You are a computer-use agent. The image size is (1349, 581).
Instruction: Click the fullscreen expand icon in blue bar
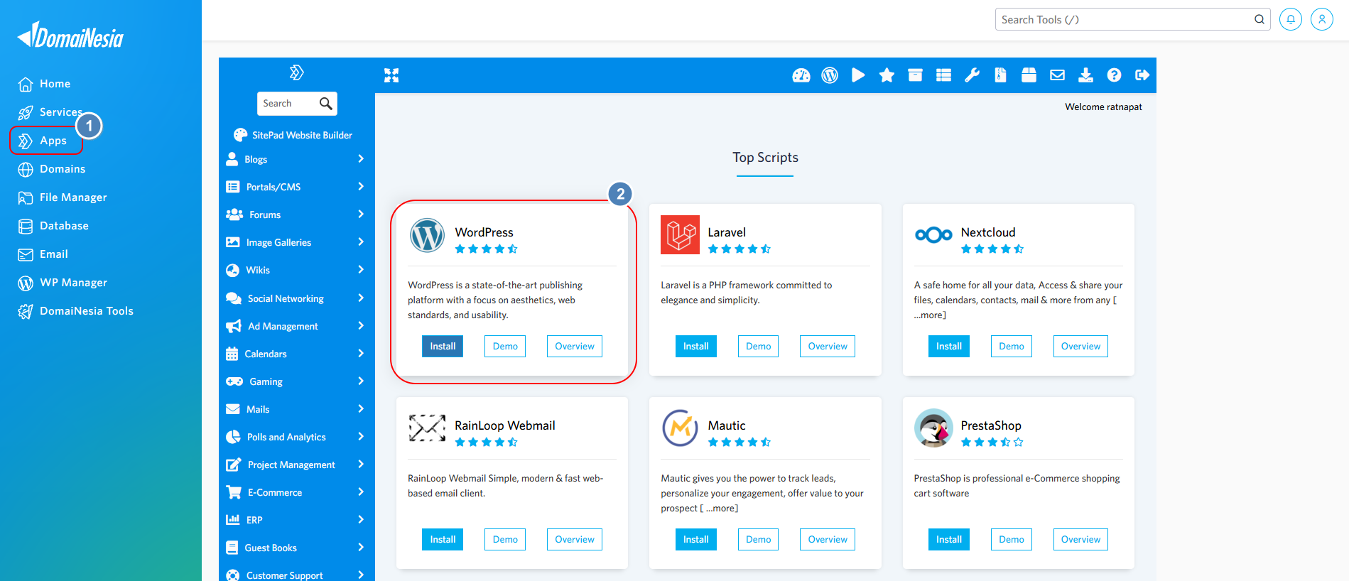[x=391, y=75]
